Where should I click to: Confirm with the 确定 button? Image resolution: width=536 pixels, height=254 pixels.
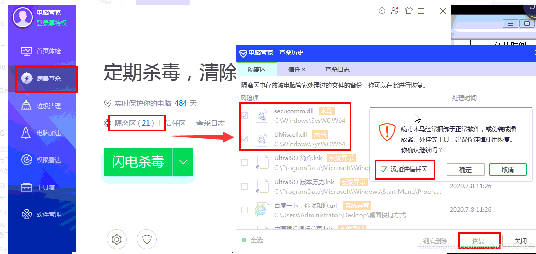click(x=465, y=170)
